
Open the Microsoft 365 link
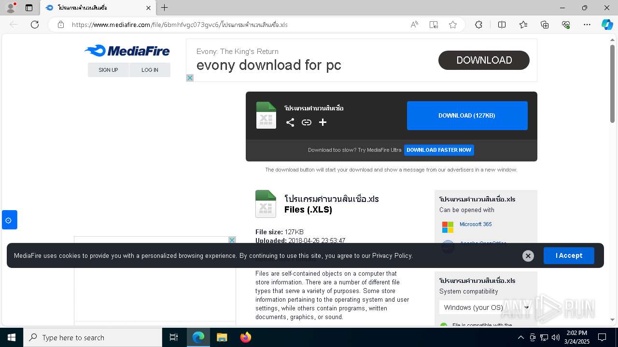pyautogui.click(x=476, y=224)
